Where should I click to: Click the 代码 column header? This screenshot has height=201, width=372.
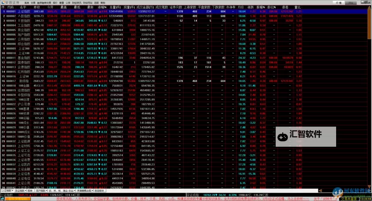(x=10, y=7)
